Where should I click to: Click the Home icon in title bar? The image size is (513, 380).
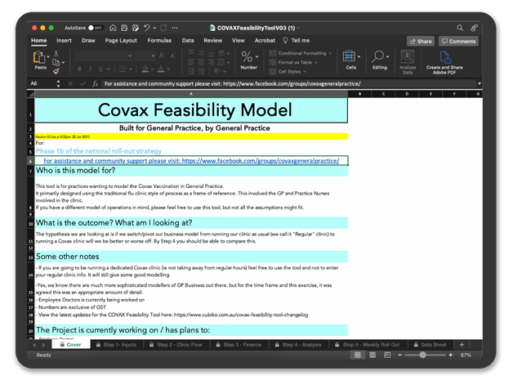point(113,28)
